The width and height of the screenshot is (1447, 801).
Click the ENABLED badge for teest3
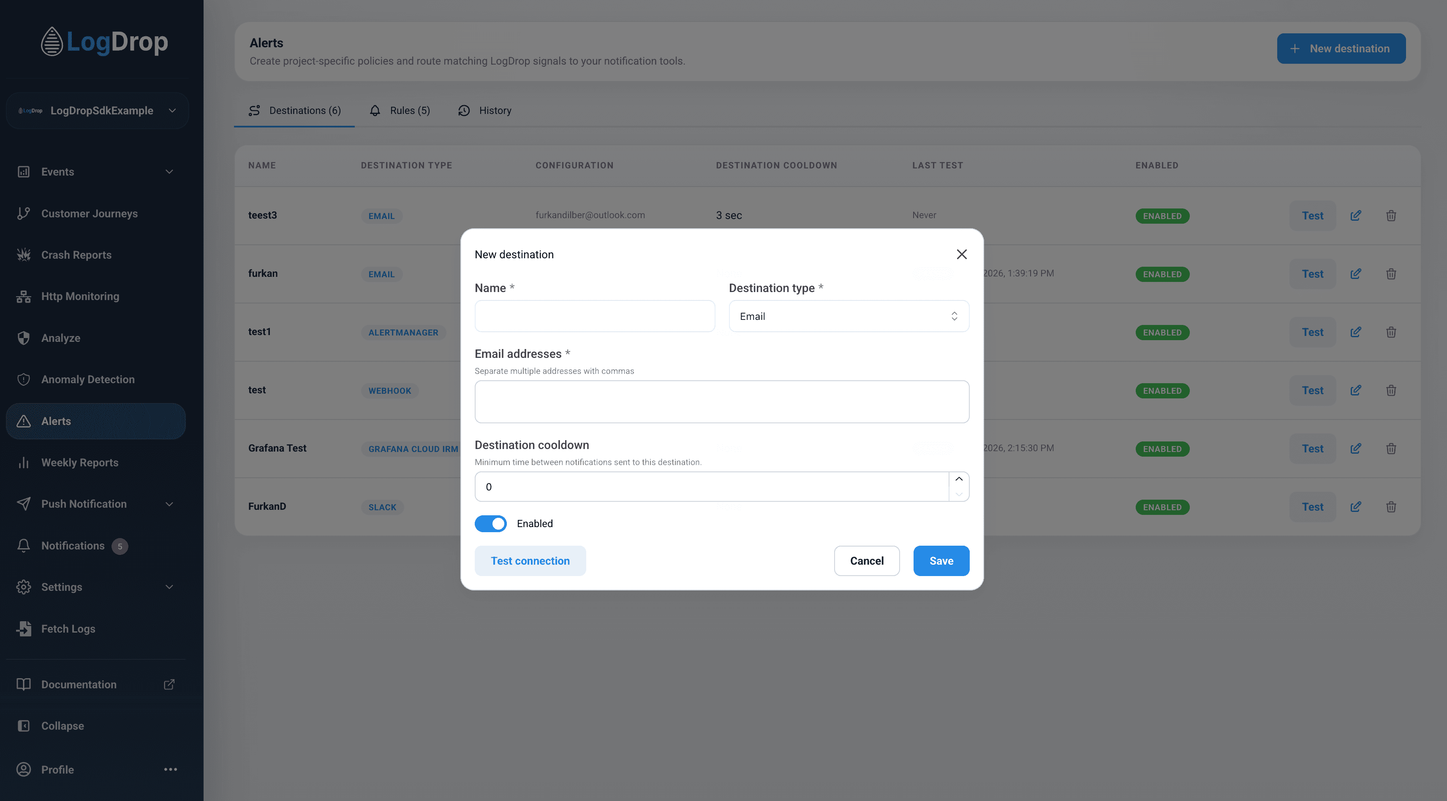[x=1162, y=216]
